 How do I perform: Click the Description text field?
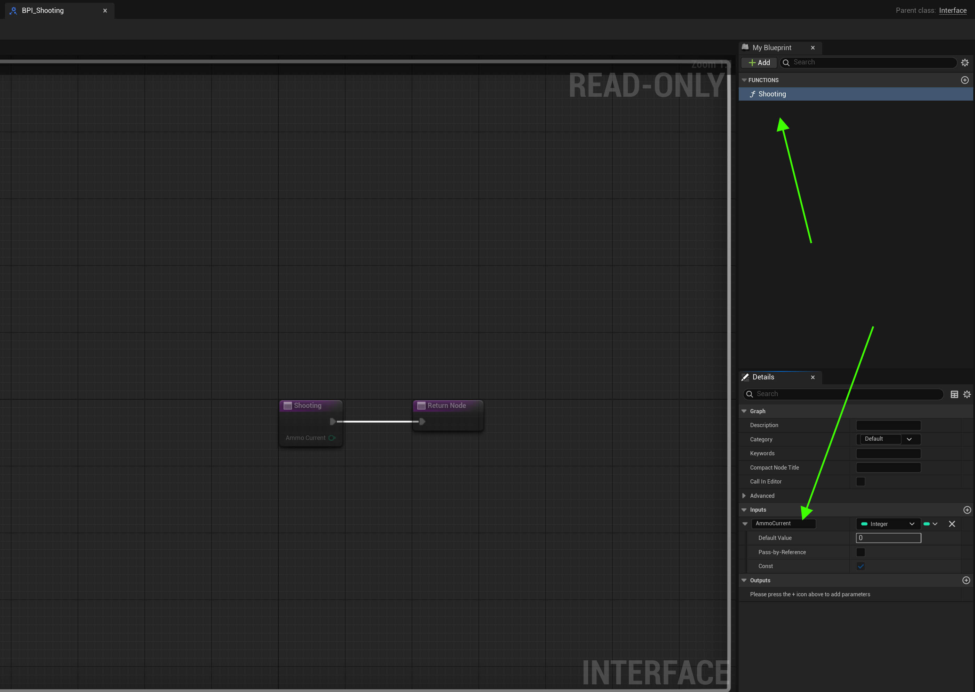click(888, 425)
